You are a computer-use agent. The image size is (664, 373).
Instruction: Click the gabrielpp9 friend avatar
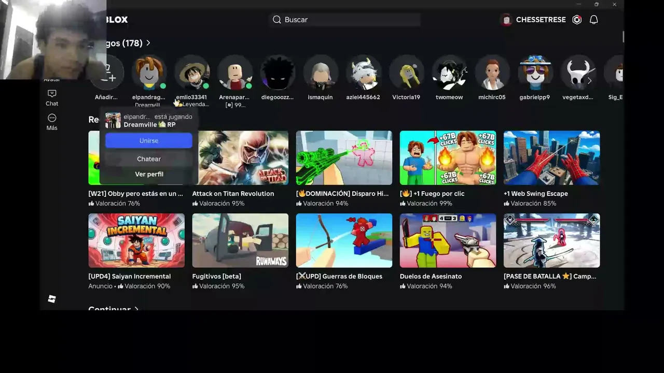[535, 73]
